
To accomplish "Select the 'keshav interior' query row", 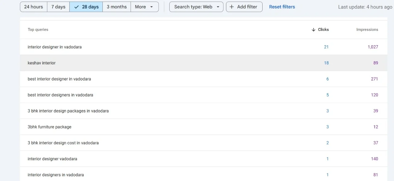I will [x=42, y=63].
